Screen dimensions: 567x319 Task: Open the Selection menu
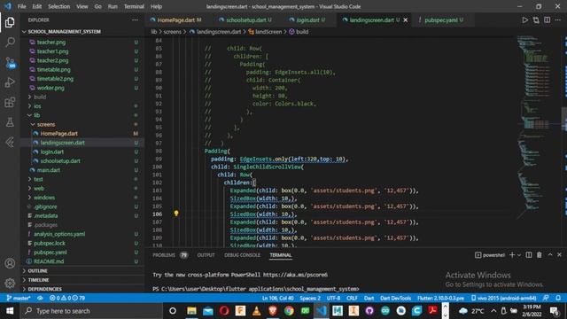[x=59, y=6]
